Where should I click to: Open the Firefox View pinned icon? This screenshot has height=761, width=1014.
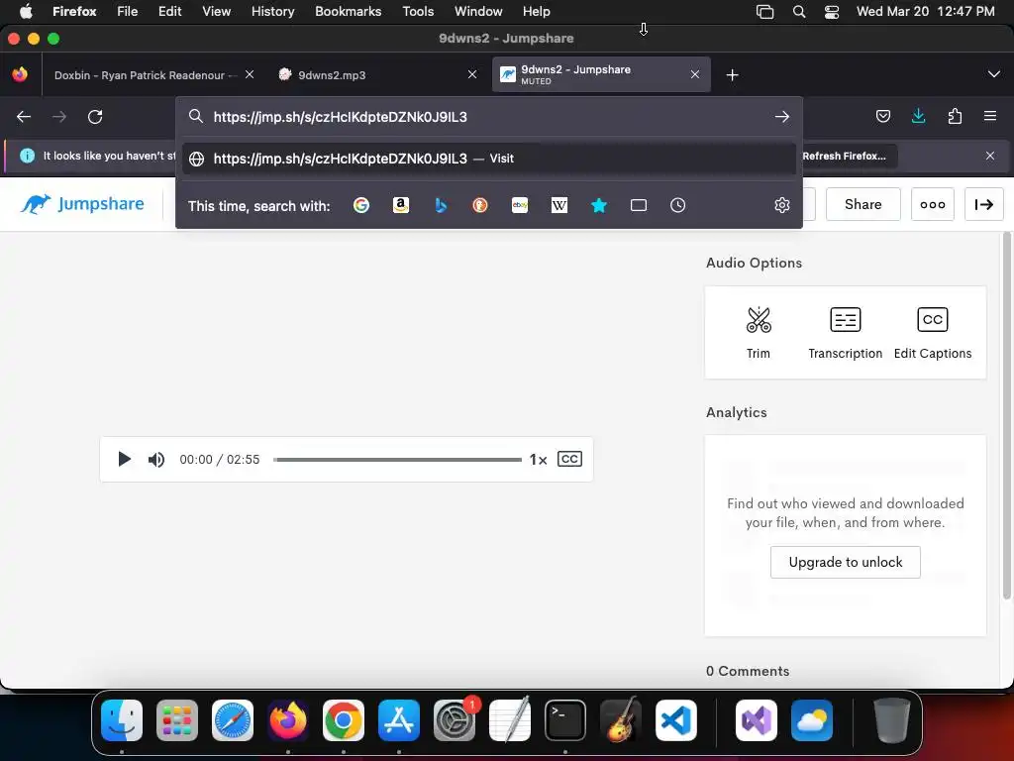pyautogui.click(x=20, y=74)
